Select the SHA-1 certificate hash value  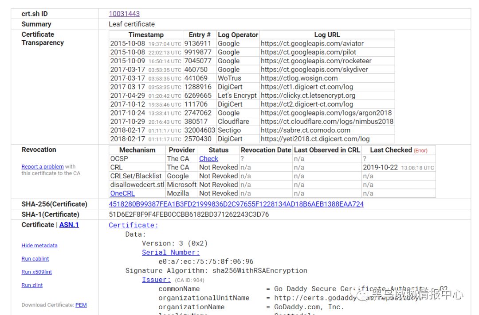[x=189, y=215]
